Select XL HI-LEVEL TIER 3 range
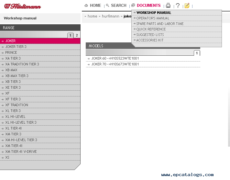The height and width of the screenshot is (180, 230). pos(40,122)
